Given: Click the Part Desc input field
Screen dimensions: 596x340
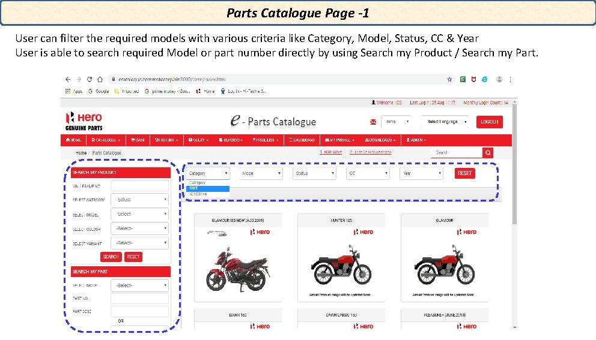Looking at the screenshot, I should tap(139, 312).
